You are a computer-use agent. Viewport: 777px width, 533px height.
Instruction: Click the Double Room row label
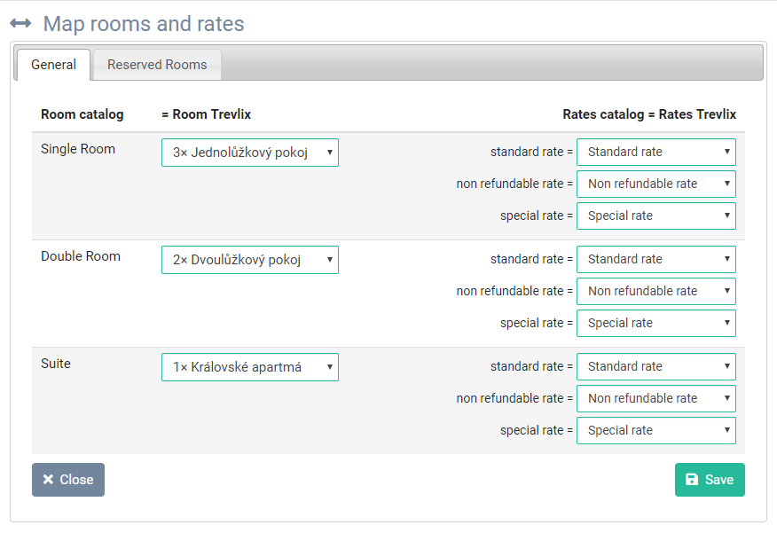pyautogui.click(x=81, y=256)
